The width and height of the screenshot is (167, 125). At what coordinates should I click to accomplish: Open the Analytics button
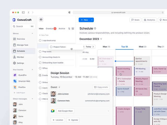pos(150,20)
